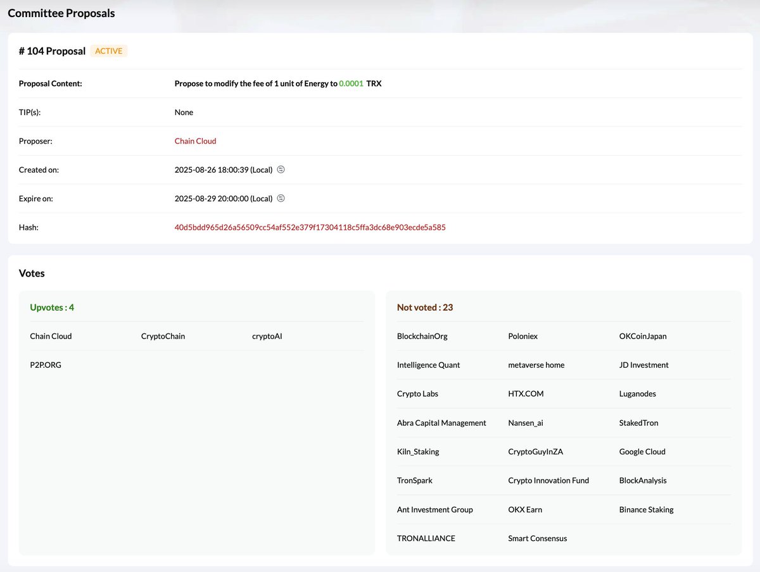
Task: Select Nansen_ai entry
Action: click(526, 423)
